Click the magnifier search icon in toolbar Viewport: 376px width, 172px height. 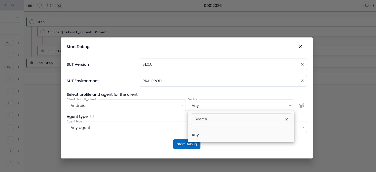(49, 6)
